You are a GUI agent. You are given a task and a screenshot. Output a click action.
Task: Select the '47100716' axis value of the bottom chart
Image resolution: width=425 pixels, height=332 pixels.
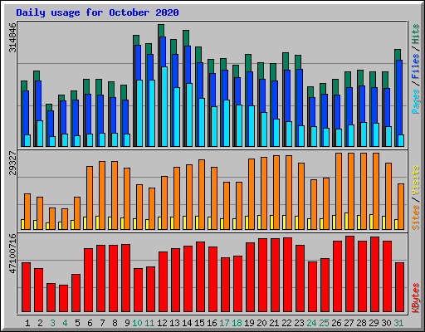pyautogui.click(x=12, y=253)
